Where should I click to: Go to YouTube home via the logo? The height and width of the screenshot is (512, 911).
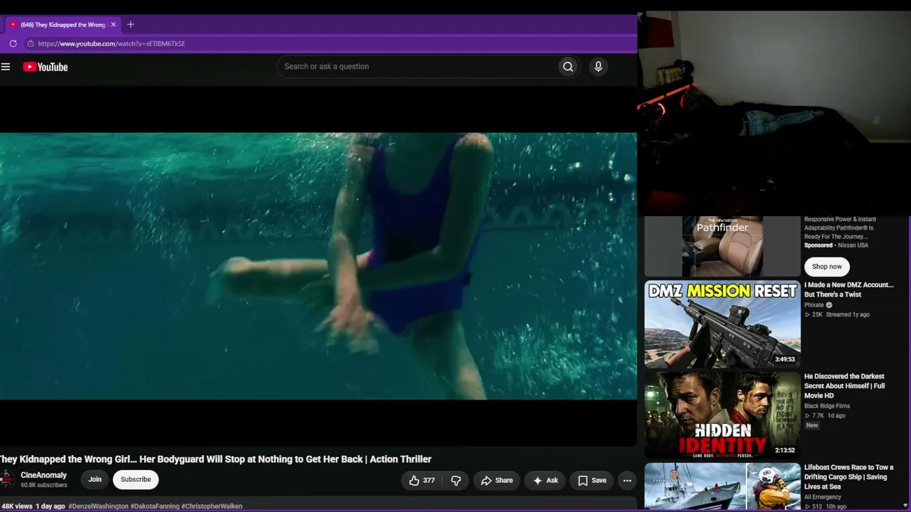pyautogui.click(x=46, y=67)
